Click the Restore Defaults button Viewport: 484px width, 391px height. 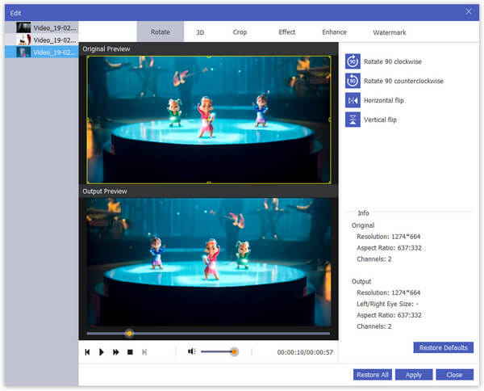[443, 347]
